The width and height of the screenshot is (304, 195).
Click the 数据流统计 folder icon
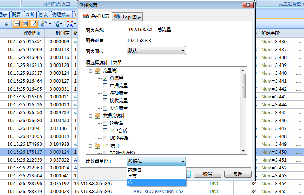[97, 116]
